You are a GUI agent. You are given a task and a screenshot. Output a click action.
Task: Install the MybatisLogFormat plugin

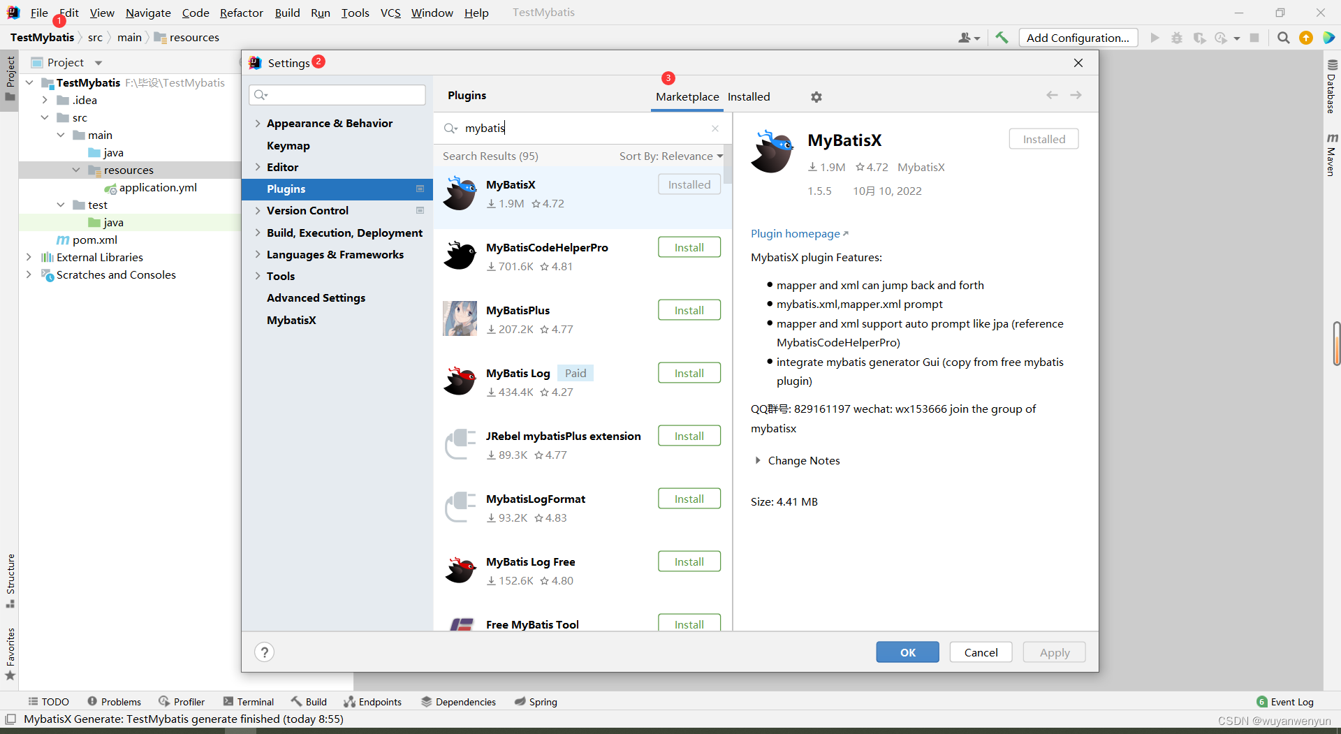pyautogui.click(x=689, y=499)
